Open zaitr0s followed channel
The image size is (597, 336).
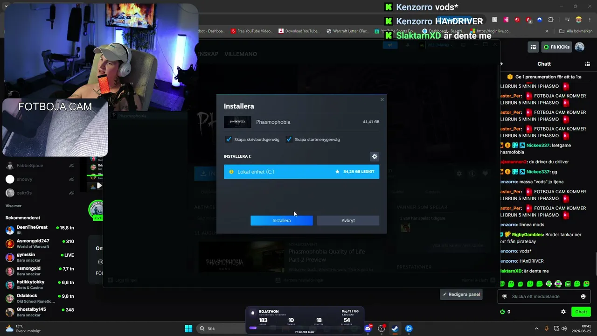point(40,193)
